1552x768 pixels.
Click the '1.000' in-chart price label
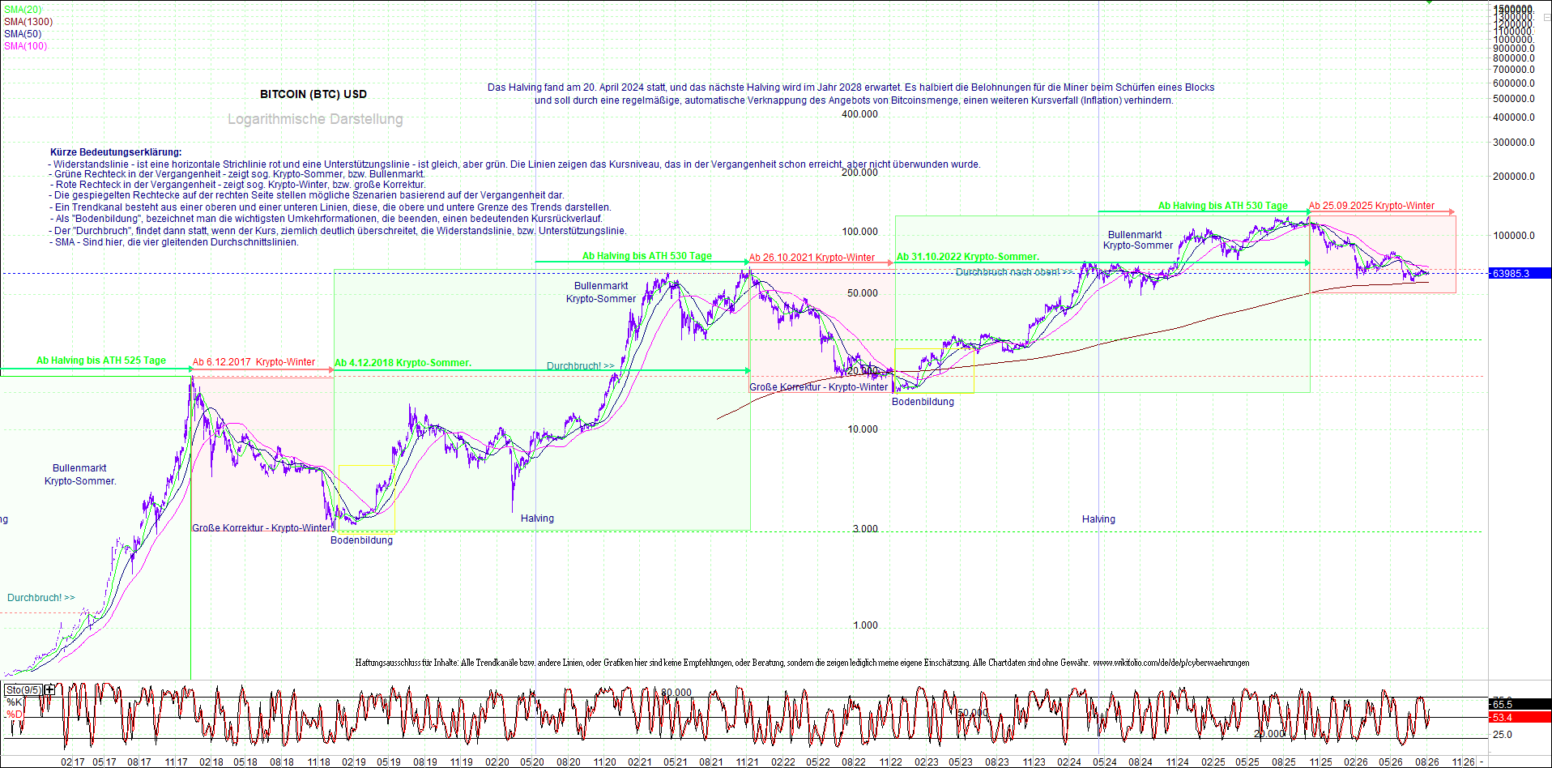point(865,625)
